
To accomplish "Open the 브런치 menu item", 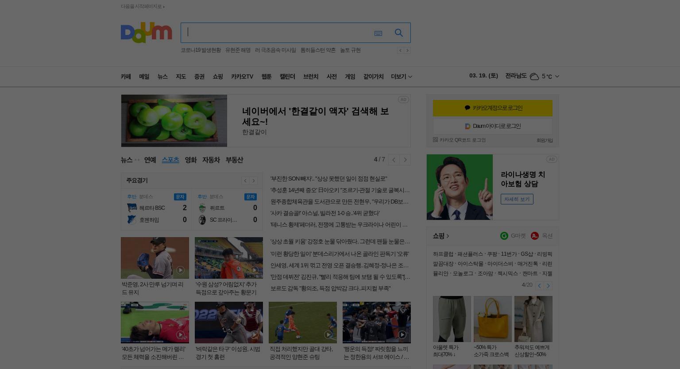I will click(311, 77).
